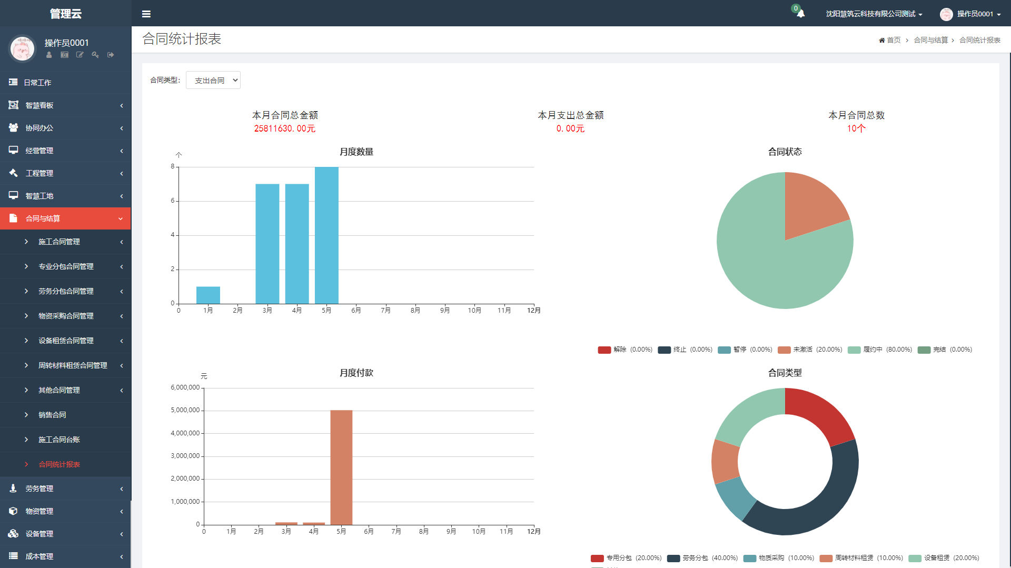The height and width of the screenshot is (568, 1011).
Task: Toggle 物质采购 legend entry
Action: point(779,558)
